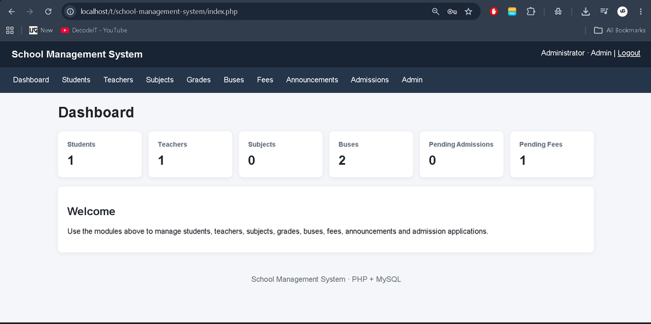651x324 pixels.
Task: Open the yellow and blue extension icon
Action: 512,11
